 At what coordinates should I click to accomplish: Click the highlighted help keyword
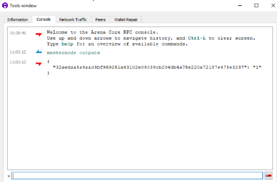(x=67, y=44)
